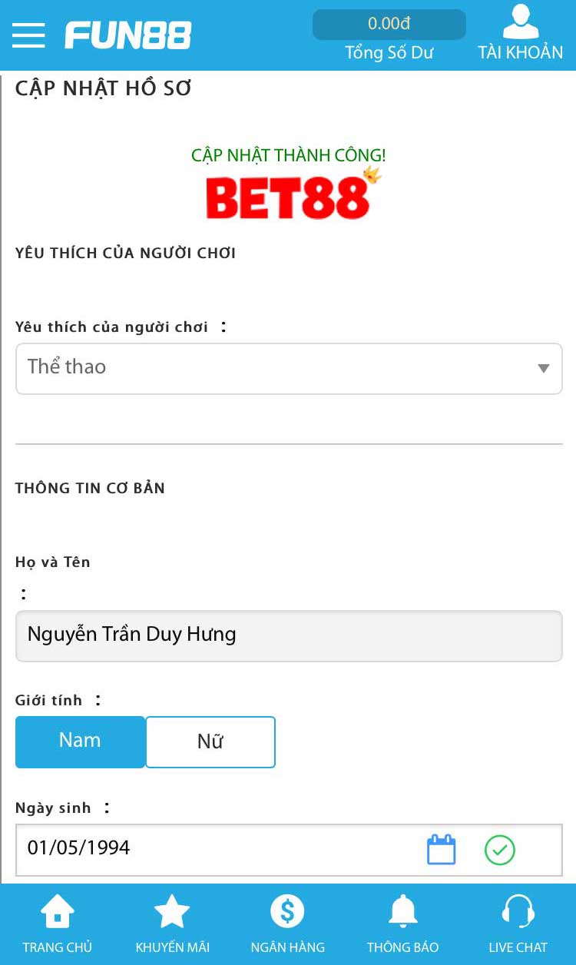Open KHUYẾN MÃI promotions via star icon
The width and height of the screenshot is (576, 965).
pos(172,912)
